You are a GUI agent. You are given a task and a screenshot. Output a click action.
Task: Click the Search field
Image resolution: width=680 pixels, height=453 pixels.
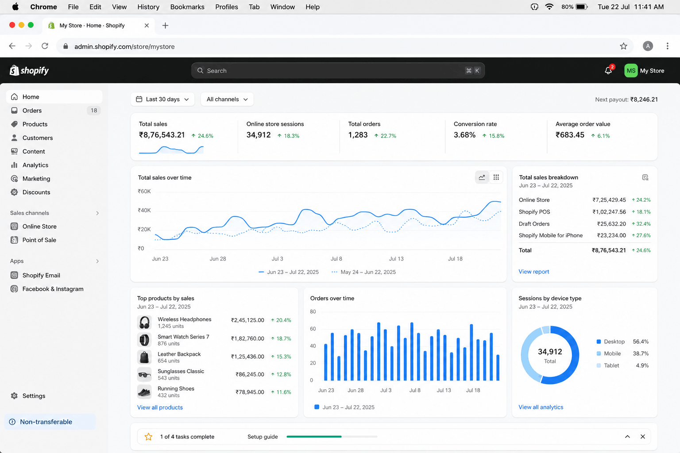338,70
